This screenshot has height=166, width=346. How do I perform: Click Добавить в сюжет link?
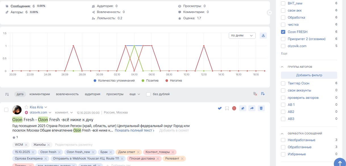coord(174,130)
